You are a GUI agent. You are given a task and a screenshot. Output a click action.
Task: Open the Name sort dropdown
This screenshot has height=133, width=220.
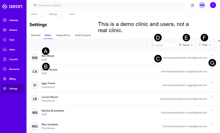click(186, 45)
